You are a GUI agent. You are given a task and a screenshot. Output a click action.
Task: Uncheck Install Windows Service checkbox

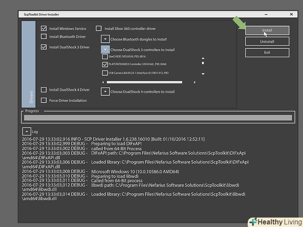coord(44,28)
